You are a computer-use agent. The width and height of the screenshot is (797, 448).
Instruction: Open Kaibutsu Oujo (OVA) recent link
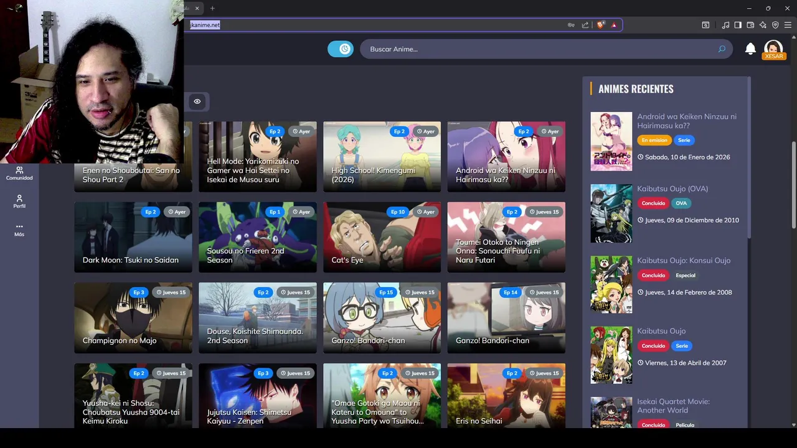pos(672,189)
